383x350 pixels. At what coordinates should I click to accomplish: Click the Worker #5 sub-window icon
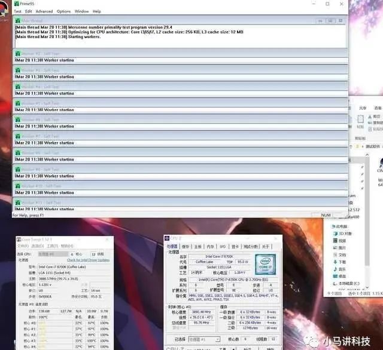pyautogui.click(x=18, y=103)
